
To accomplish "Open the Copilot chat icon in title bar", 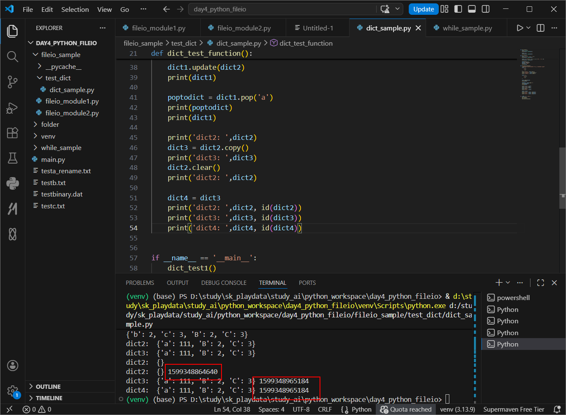I will pyautogui.click(x=385, y=9).
